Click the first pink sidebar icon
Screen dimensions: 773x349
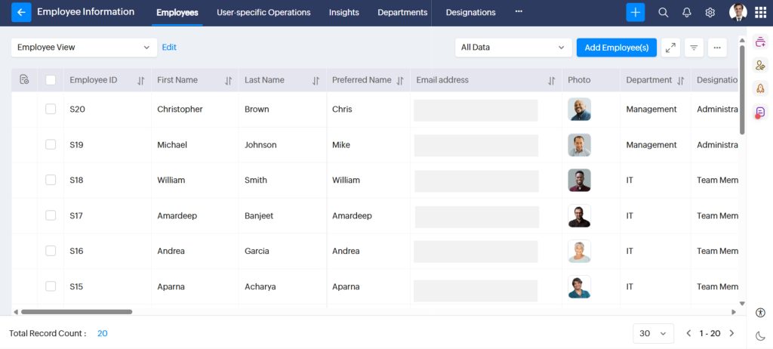pos(760,42)
